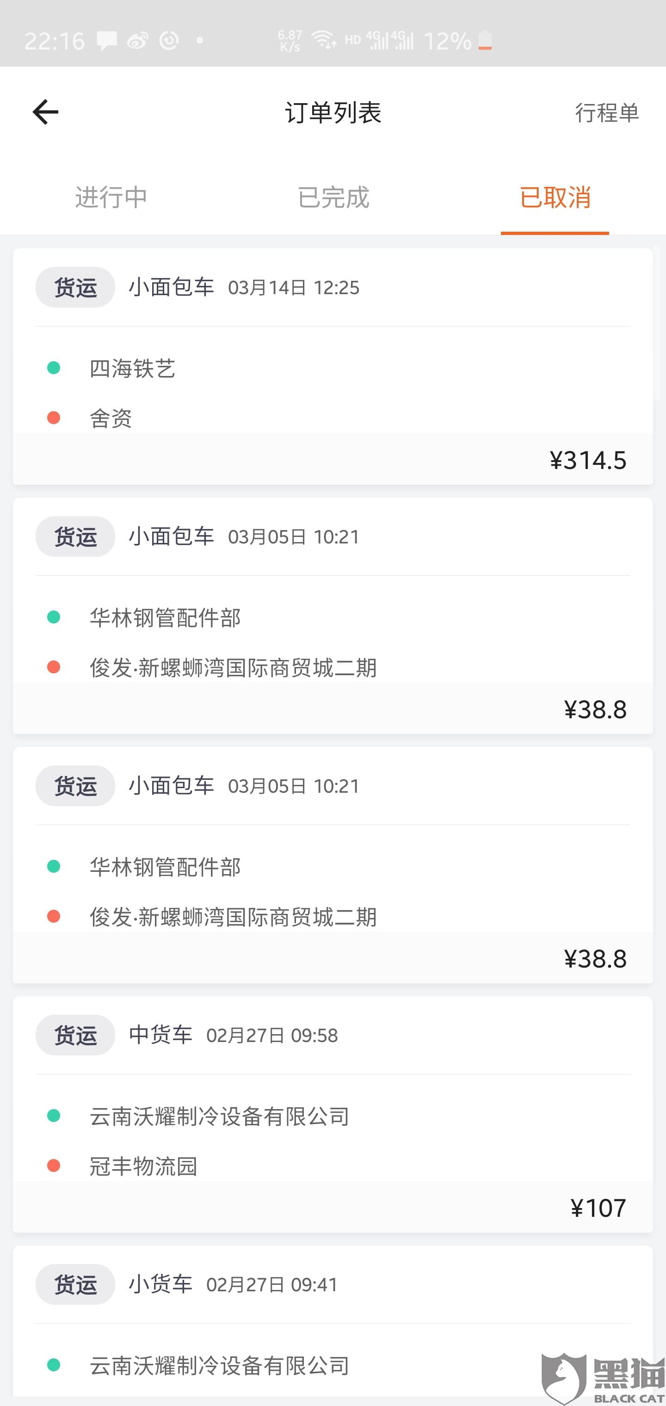Tap the 货运 tag on the 03月14日 order
This screenshot has height=1406, width=666.
(75, 287)
